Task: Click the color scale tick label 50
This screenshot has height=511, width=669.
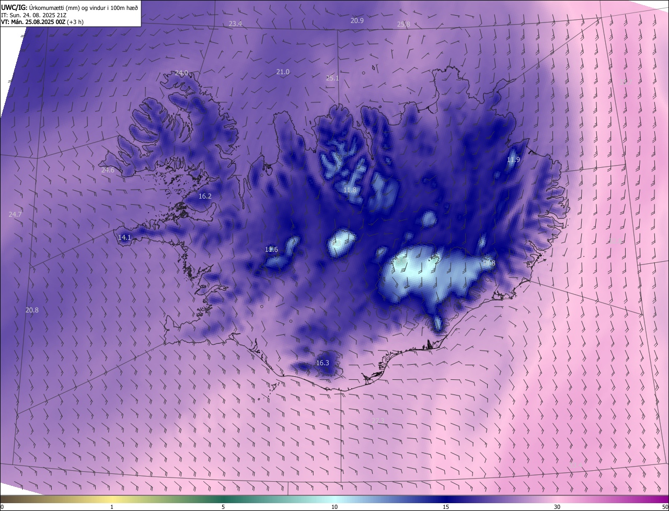Action: 665,507
